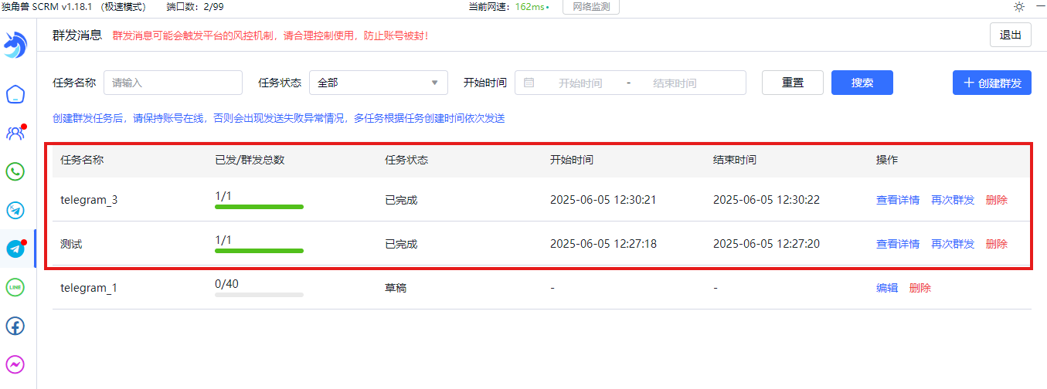Click the 任务名称 input field

[x=173, y=83]
